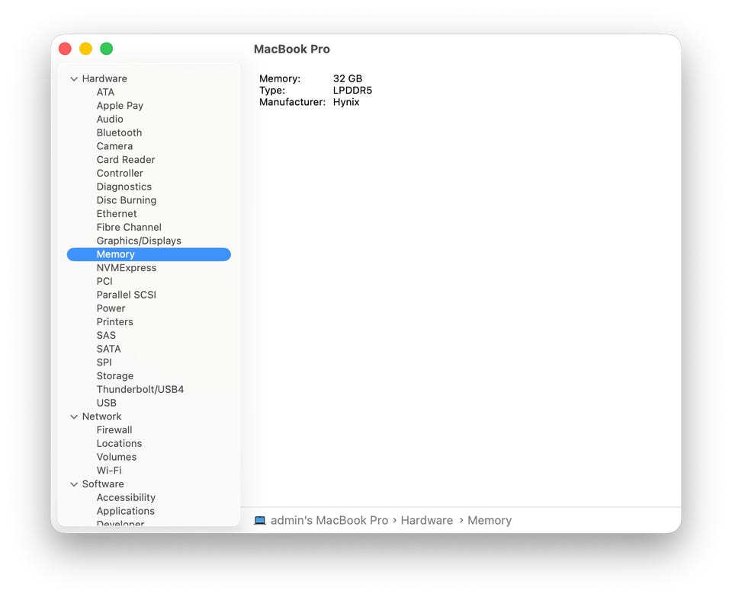Viewport: 732px width, 600px height.
Task: Click the Type: label
Action: coord(271,91)
